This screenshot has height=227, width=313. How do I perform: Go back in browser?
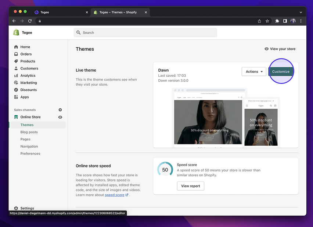tap(14, 21)
